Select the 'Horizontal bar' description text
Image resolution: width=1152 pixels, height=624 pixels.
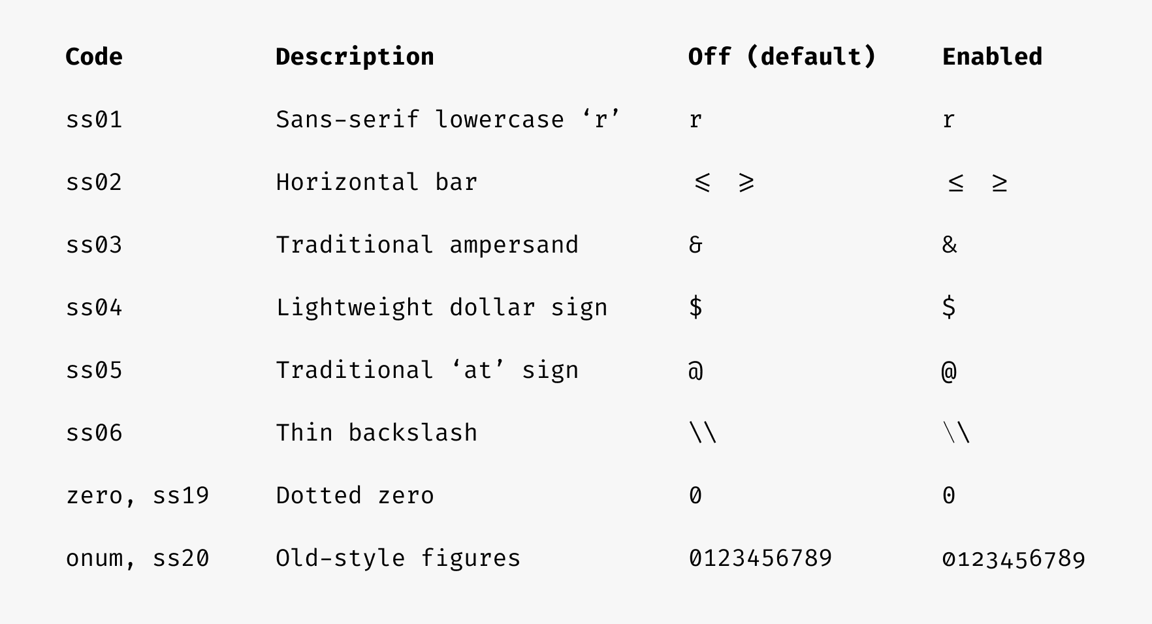pyautogui.click(x=377, y=182)
